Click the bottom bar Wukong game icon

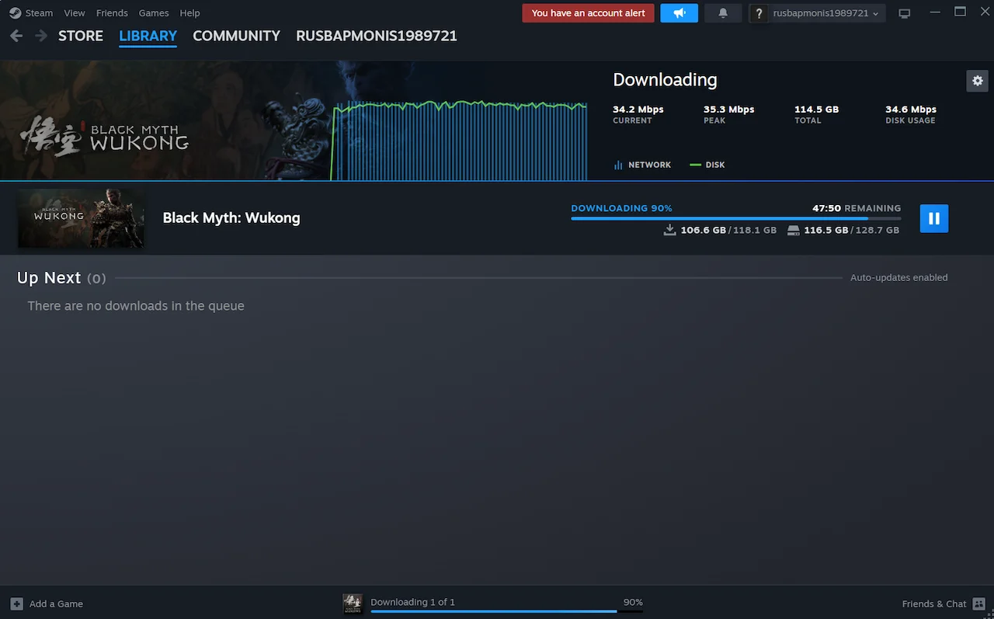click(x=353, y=604)
